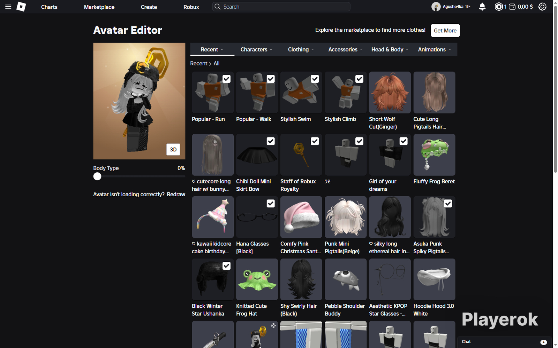Expand the Characters dropdown
This screenshot has height=348, width=558.
[256, 49]
